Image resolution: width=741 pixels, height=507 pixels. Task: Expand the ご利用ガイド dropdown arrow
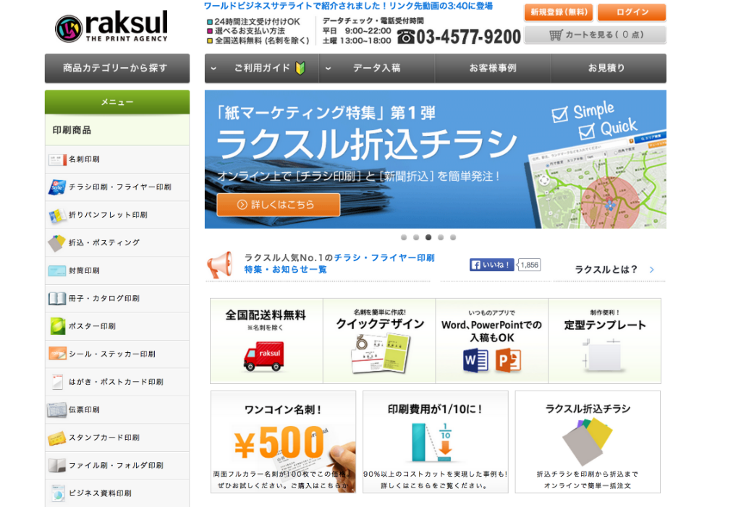(x=213, y=68)
